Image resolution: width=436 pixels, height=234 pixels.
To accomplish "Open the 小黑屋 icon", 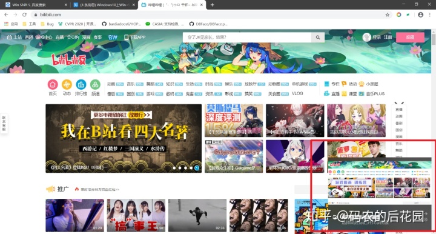I will (362, 84).
